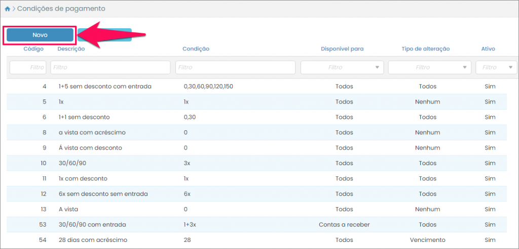Select row "1+5 sem desconto com entrada"
Screen dimensions: 519x249
click(105, 86)
